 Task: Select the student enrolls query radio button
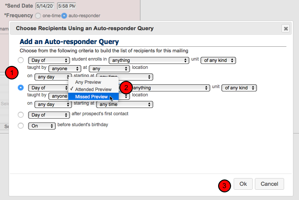(x=21, y=60)
